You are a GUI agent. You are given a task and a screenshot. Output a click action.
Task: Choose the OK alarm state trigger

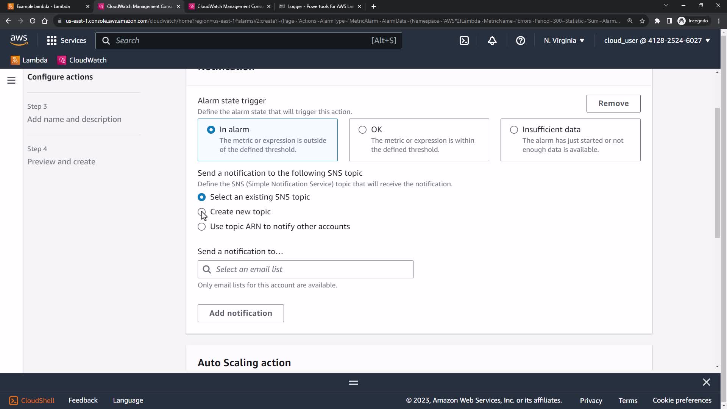[362, 130]
